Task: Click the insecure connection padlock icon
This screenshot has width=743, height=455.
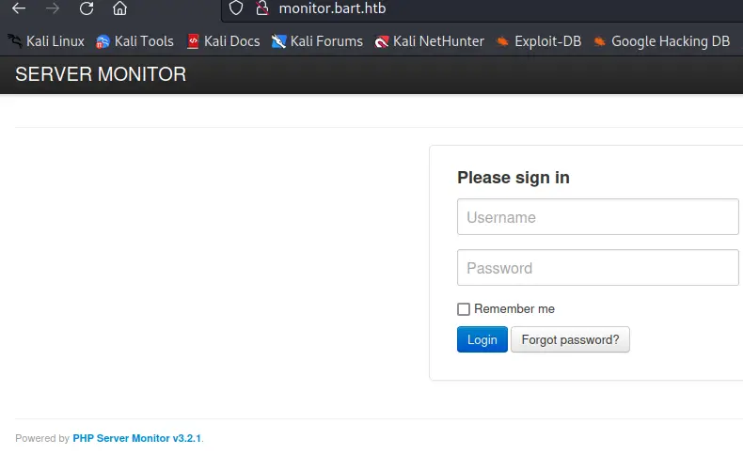Action: 262,8
